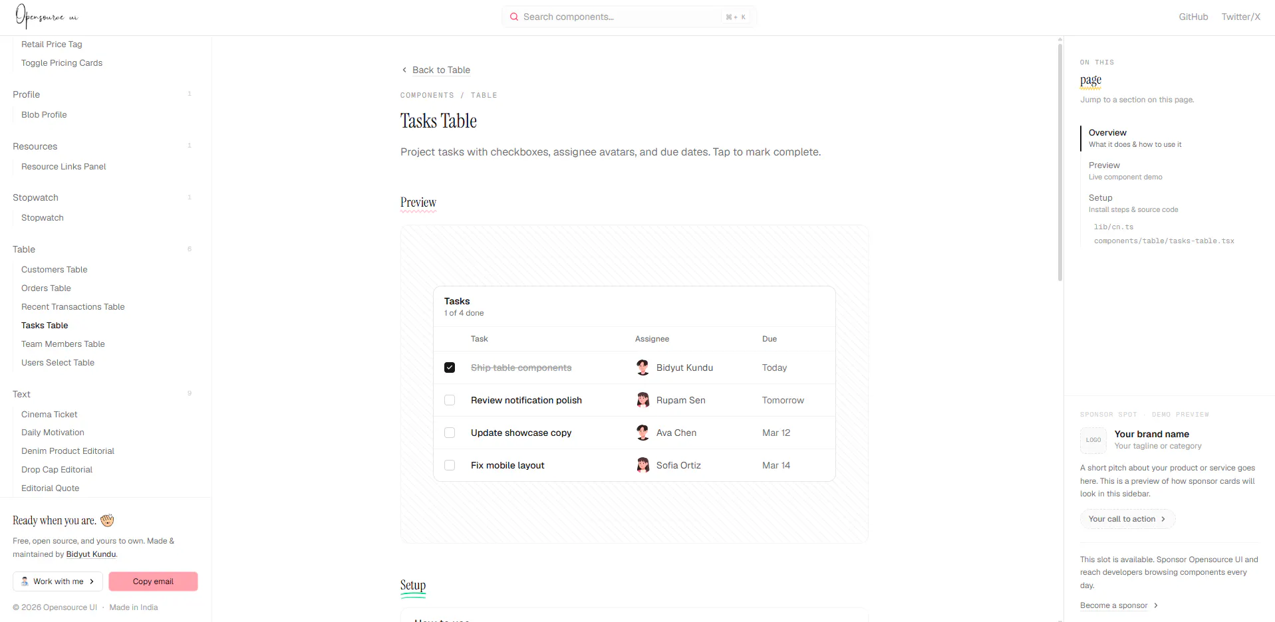The image size is (1275, 622).
Task: Click Bidyut Kundu's avatar in tasks table
Action: [642, 367]
